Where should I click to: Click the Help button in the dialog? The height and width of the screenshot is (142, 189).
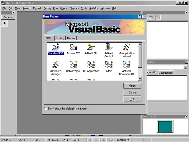[132, 99]
